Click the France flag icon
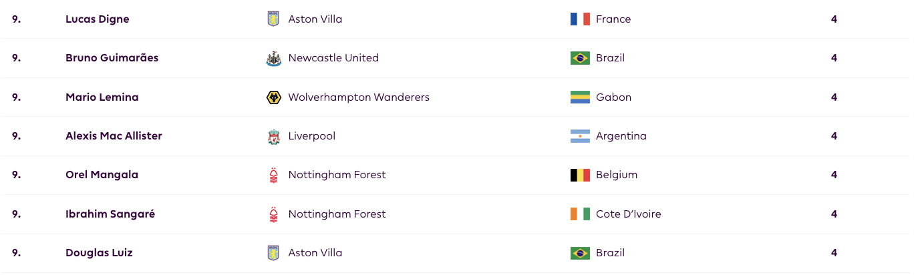This screenshot has width=922, height=275. (580, 19)
